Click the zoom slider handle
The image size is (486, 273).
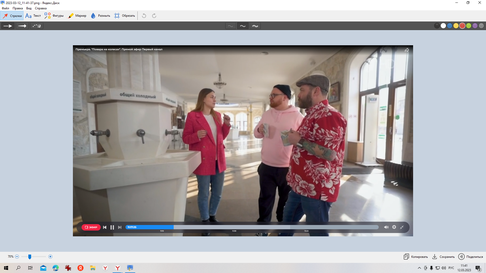coord(30,257)
